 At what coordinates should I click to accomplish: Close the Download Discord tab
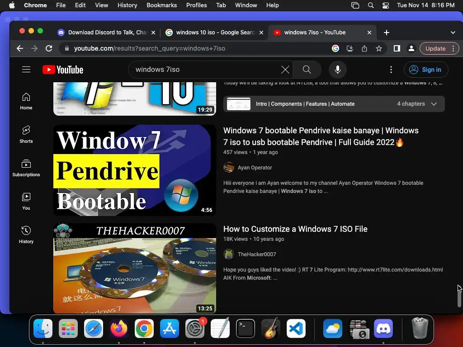point(153,33)
